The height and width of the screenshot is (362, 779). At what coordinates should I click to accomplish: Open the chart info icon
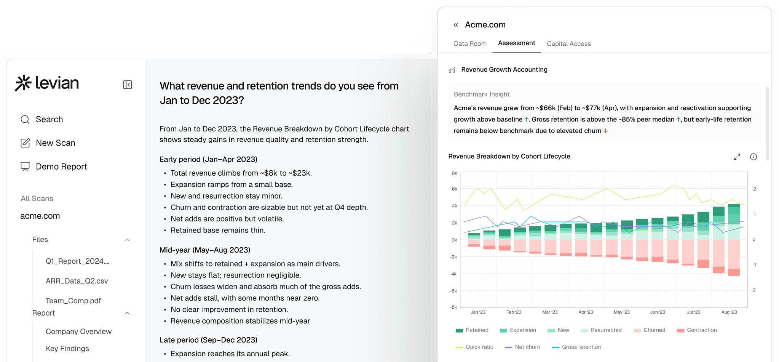(753, 157)
